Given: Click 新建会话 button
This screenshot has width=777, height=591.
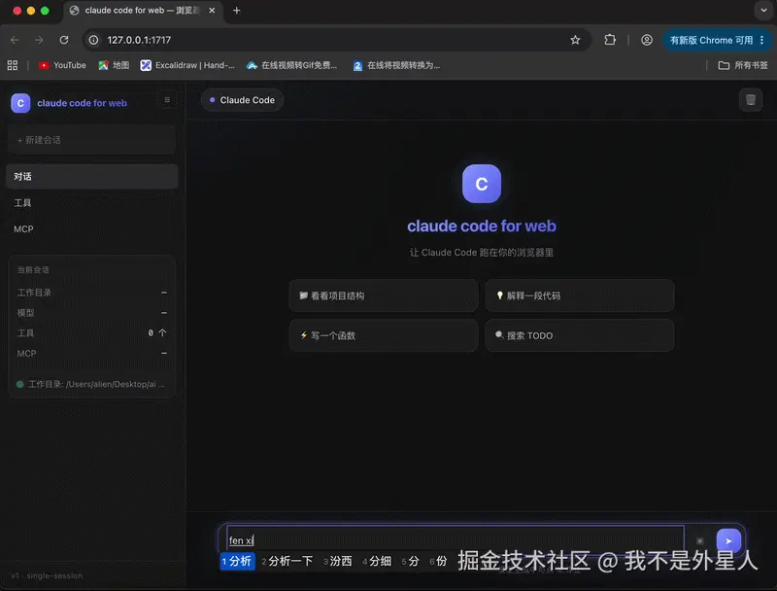Looking at the screenshot, I should tap(91, 140).
